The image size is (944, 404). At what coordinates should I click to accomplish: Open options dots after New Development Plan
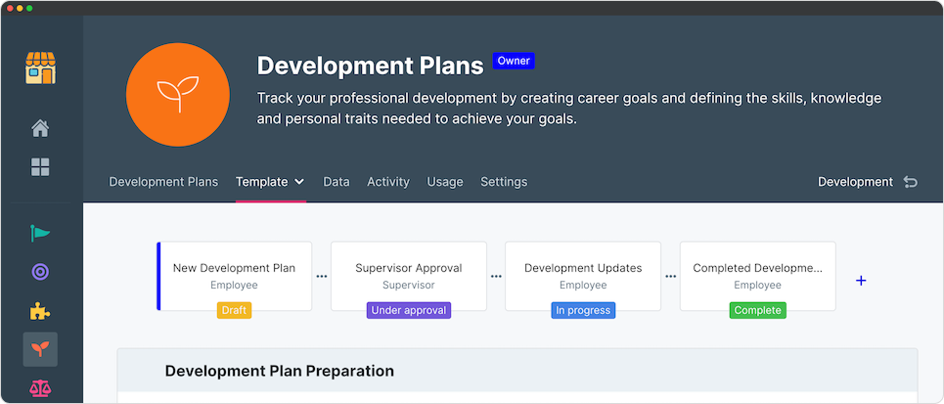pos(322,277)
